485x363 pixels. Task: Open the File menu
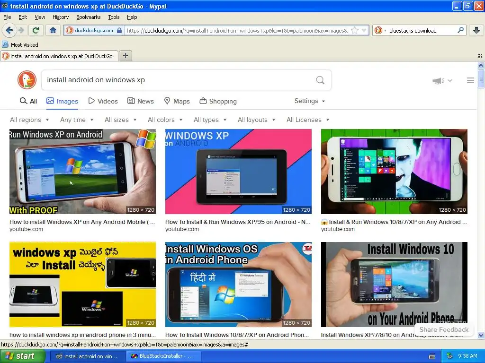[x=7, y=17]
